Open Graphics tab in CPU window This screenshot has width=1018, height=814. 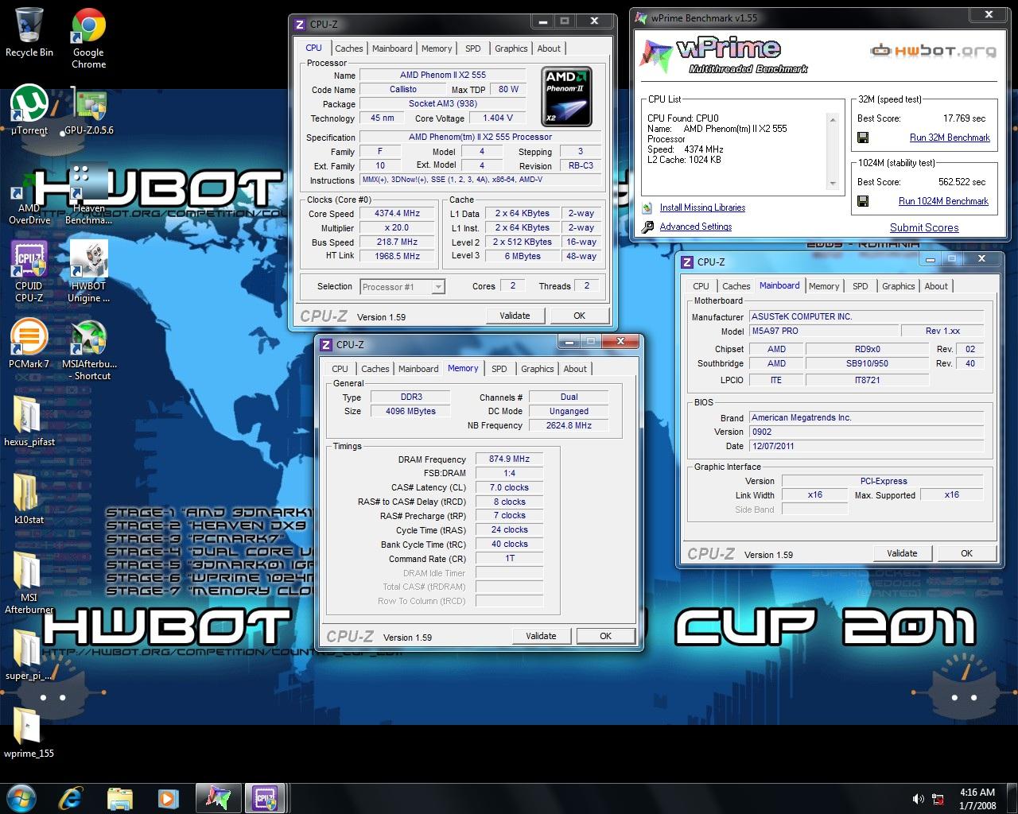click(x=511, y=48)
